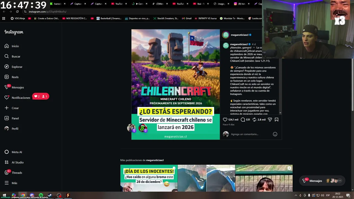Expand Más menu in sidebar
Screen dimensions: 354x199
[x=11, y=183]
